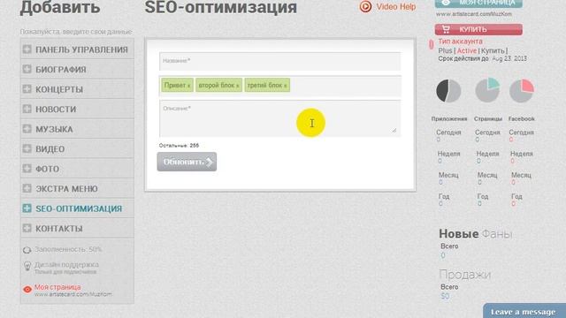The image size is (566, 318).
Task: Click the eye icon near Моя страница
Action: tap(27, 290)
